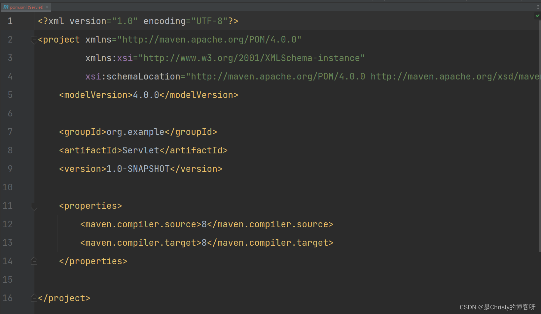Click the fold marker beside closing project tag
The width and height of the screenshot is (541, 314).
coord(34,298)
